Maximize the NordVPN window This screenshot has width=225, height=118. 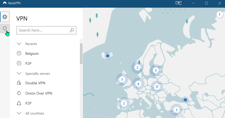[x=207, y=3]
